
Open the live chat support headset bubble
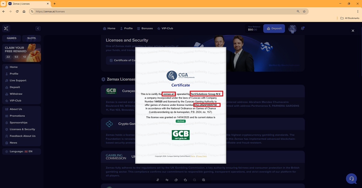click(x=351, y=178)
